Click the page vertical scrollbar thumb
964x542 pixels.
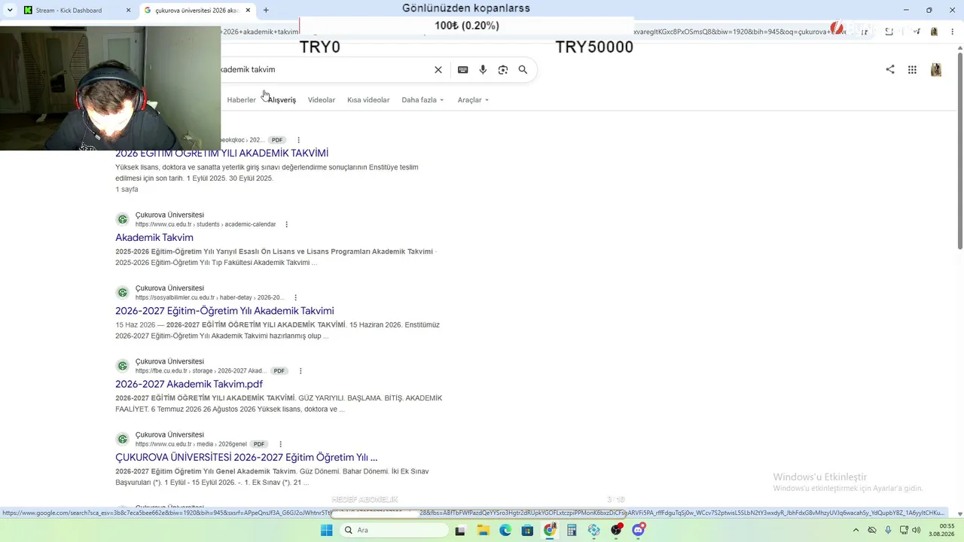tap(959, 151)
